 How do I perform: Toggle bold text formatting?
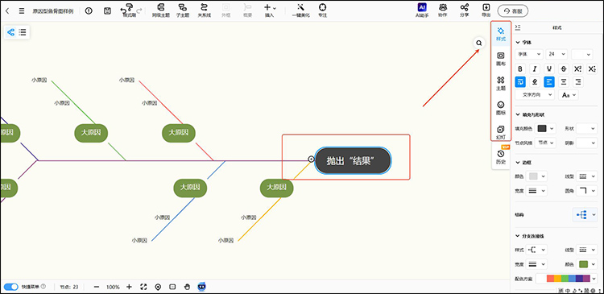[520, 69]
